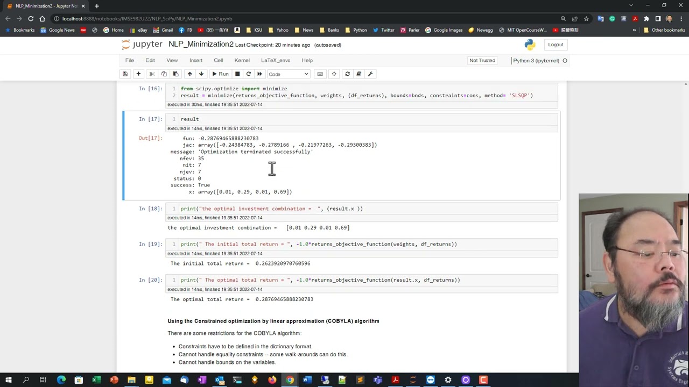
Task: Insert a cell below with plus icon
Action: tap(138, 74)
